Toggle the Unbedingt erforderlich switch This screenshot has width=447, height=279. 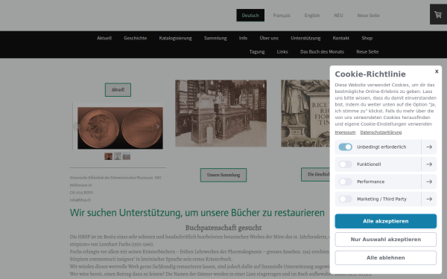tap(345, 147)
